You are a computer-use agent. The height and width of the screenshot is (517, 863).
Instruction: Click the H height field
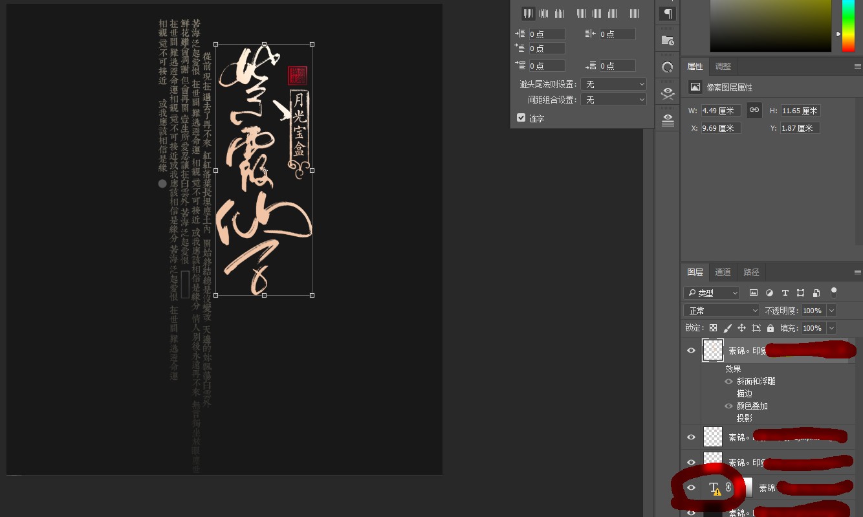[800, 111]
